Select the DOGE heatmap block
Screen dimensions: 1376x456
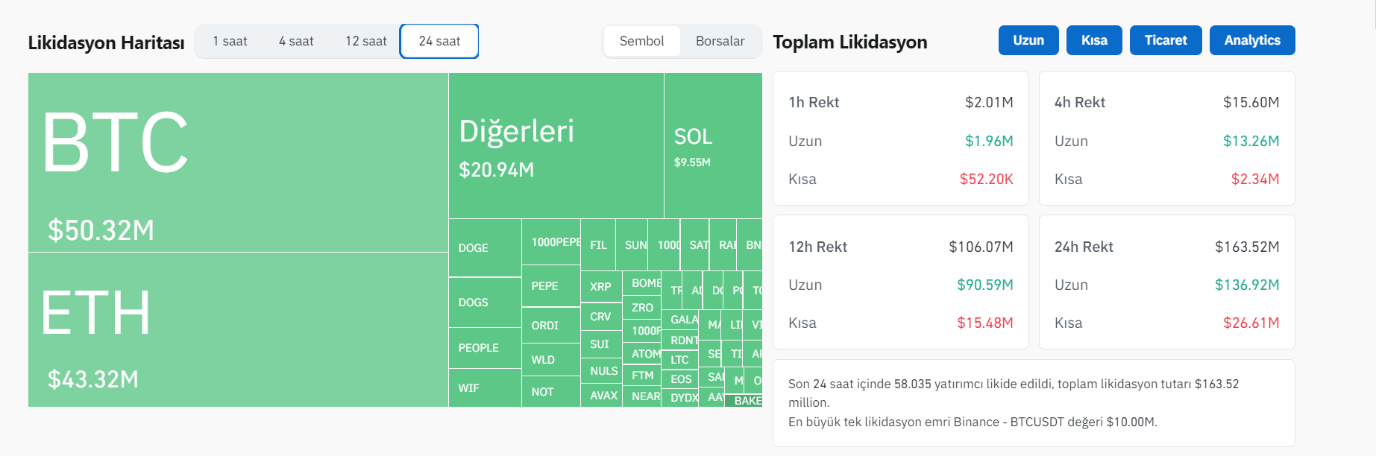(485, 248)
